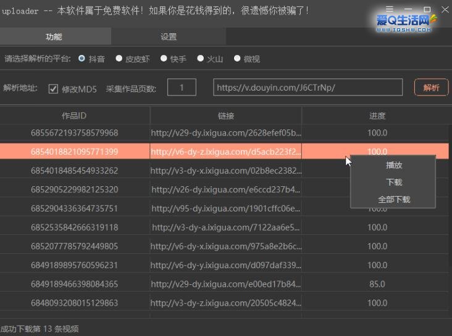
Task: Select work ID 6854018821095771399
Action: 74,152
